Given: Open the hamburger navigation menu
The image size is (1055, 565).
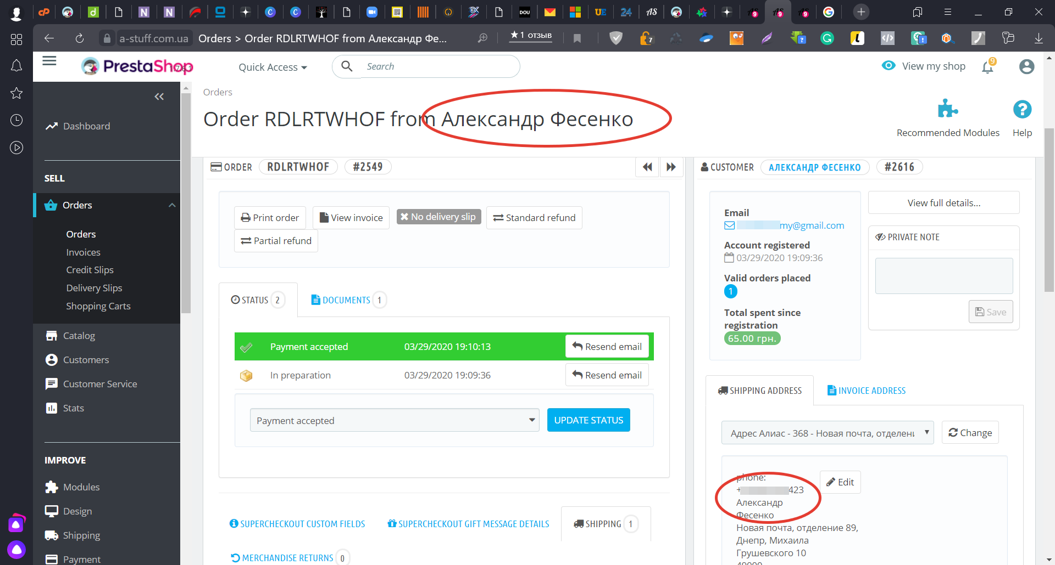Looking at the screenshot, I should (x=49, y=61).
